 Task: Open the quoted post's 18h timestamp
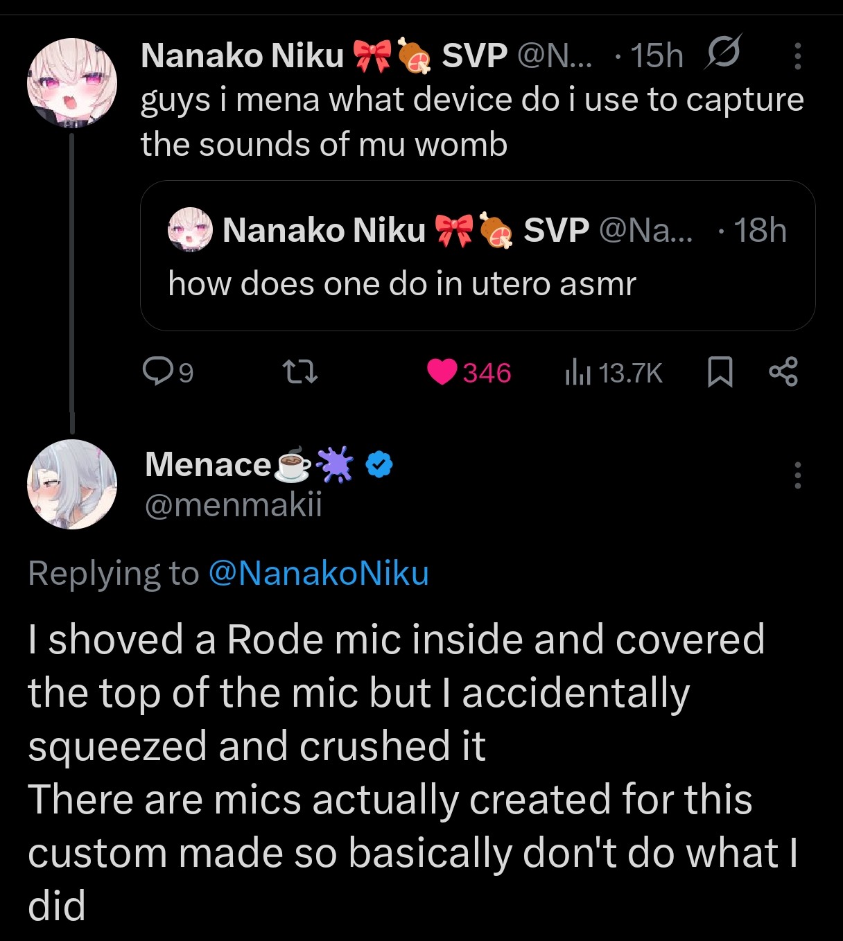coord(760,230)
